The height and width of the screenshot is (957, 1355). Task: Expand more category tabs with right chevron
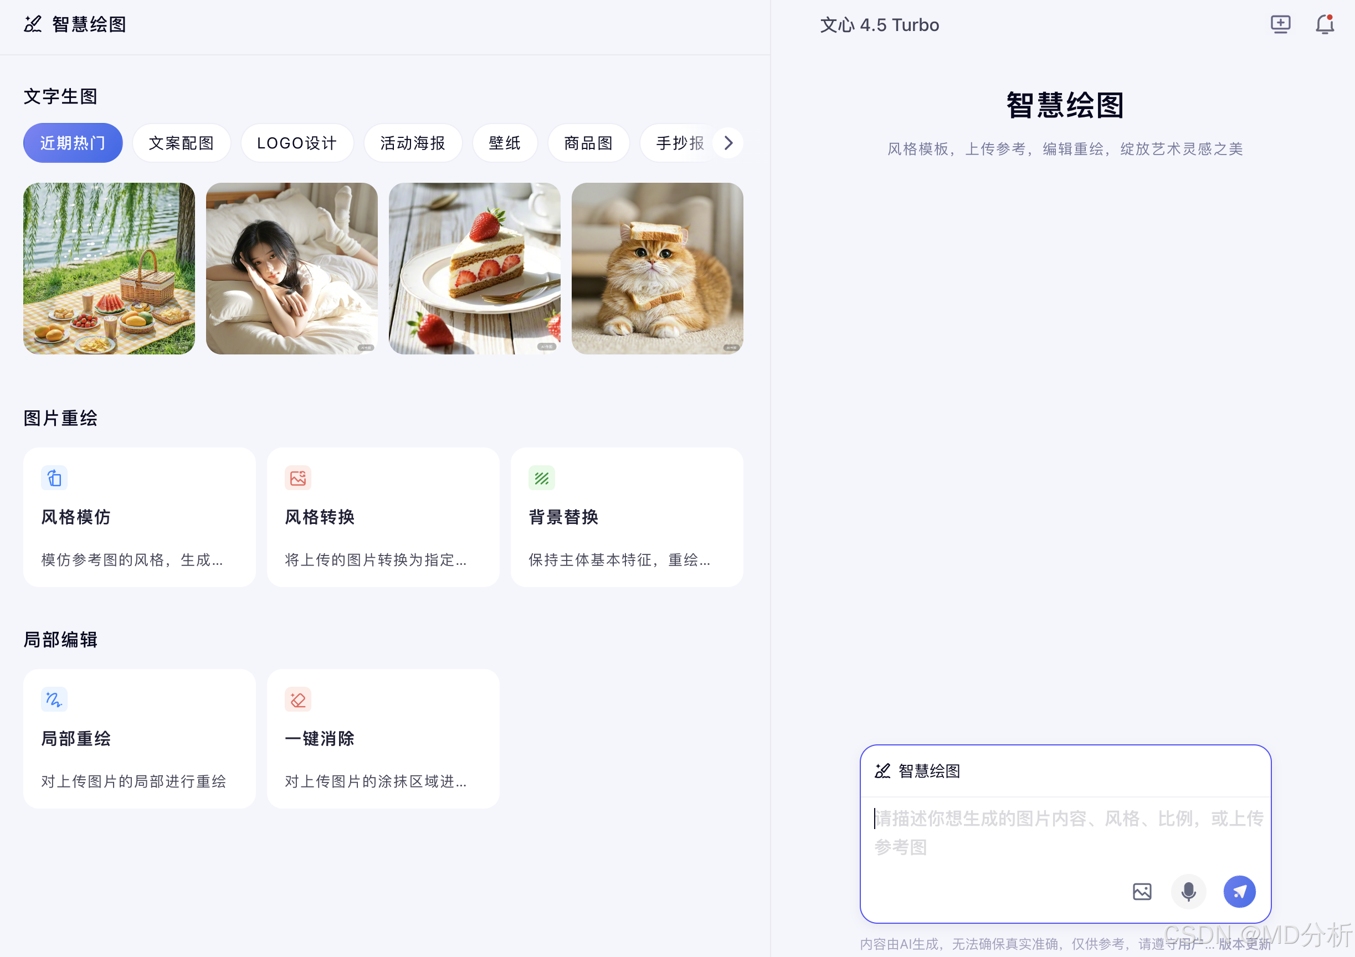click(728, 143)
